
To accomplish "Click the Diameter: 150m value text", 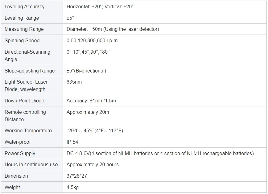I will tap(113, 29).
